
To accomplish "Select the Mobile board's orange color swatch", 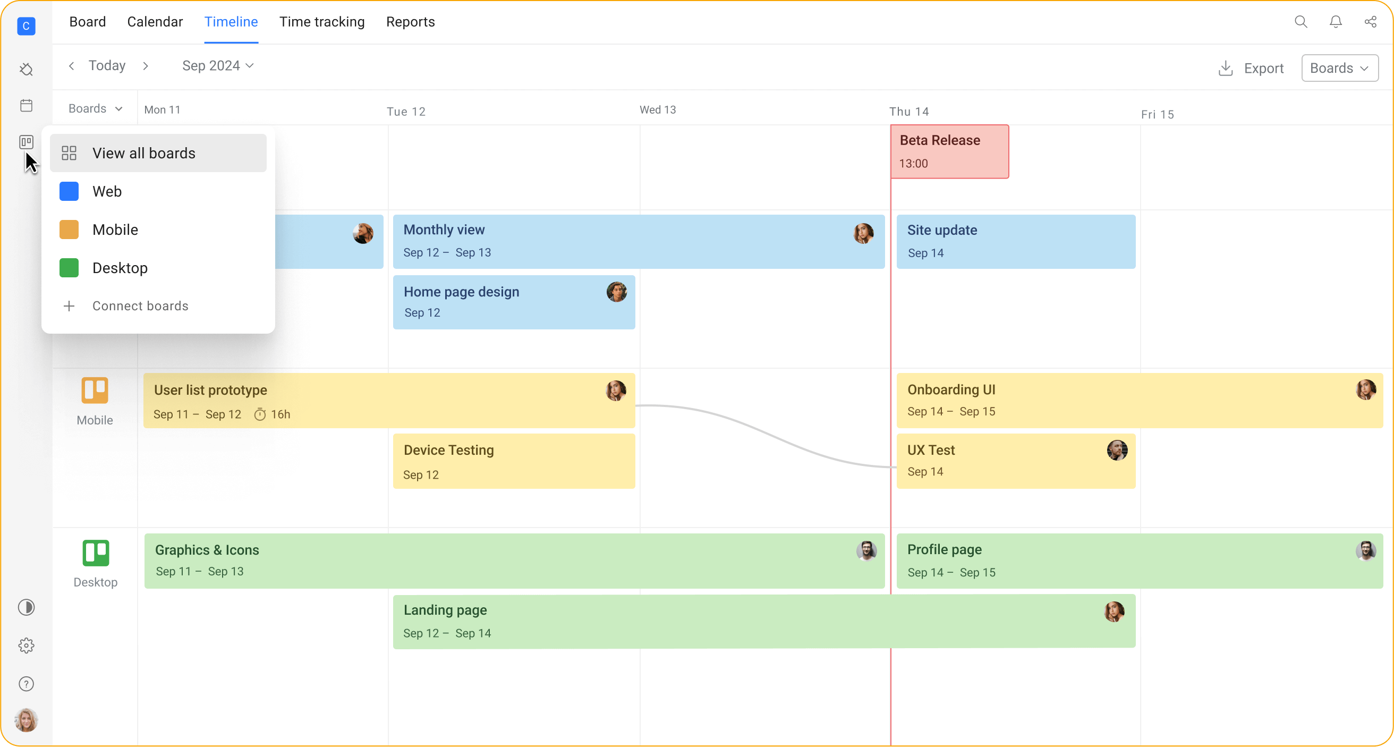I will tap(68, 229).
